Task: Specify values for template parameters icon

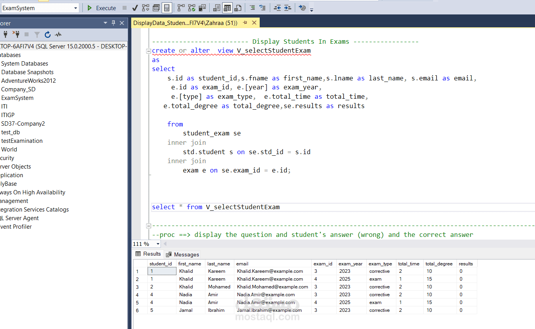Action: [302, 8]
